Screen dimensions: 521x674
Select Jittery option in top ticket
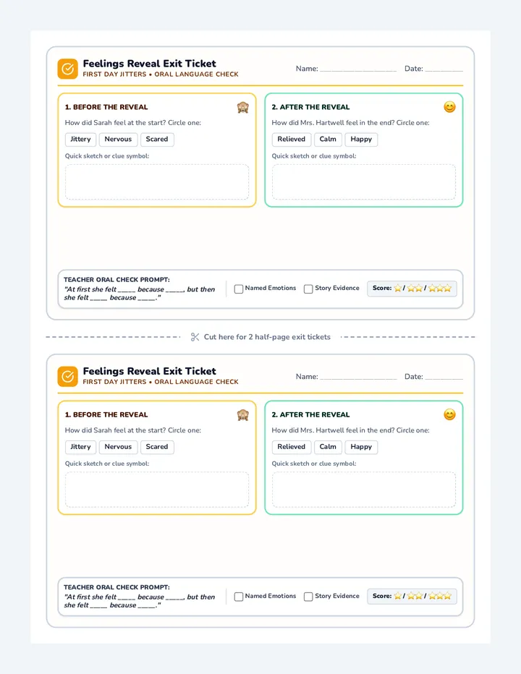point(80,140)
